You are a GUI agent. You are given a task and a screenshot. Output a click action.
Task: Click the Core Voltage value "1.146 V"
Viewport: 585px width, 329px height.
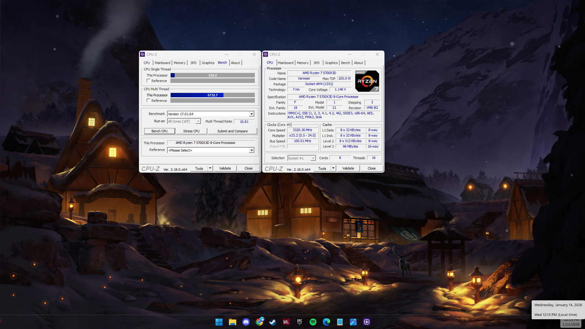(x=340, y=89)
